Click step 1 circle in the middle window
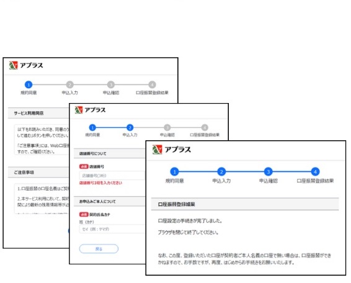This screenshot has height=283, width=351. pyautogui.click(x=92, y=127)
